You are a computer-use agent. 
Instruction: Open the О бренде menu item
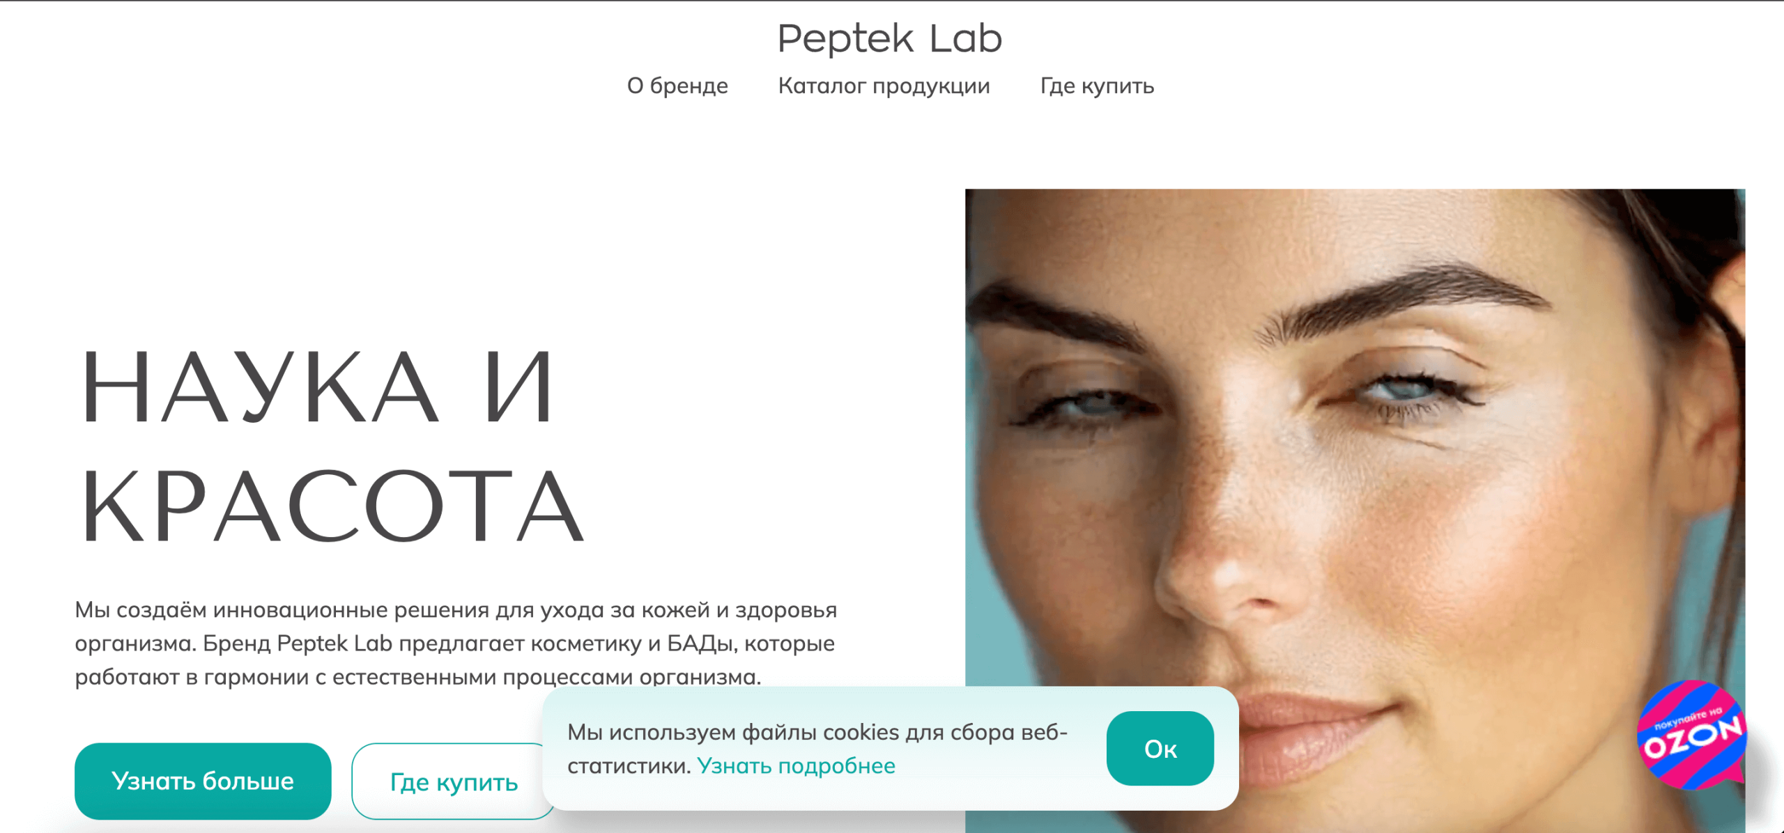coord(677,86)
